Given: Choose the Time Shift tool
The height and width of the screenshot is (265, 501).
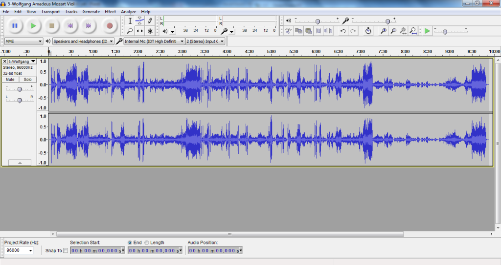Looking at the screenshot, I should click(140, 31).
